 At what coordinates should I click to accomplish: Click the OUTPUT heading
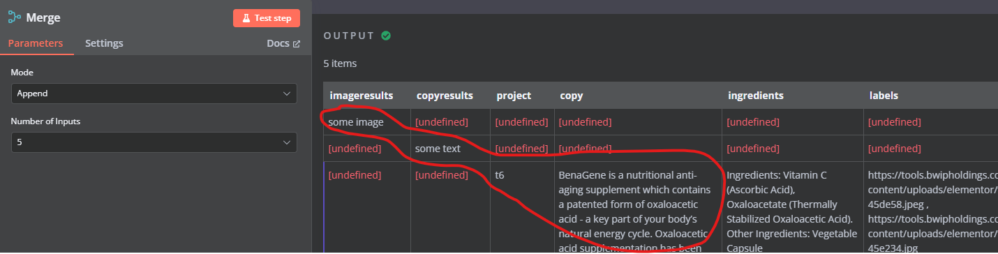pyautogui.click(x=349, y=36)
